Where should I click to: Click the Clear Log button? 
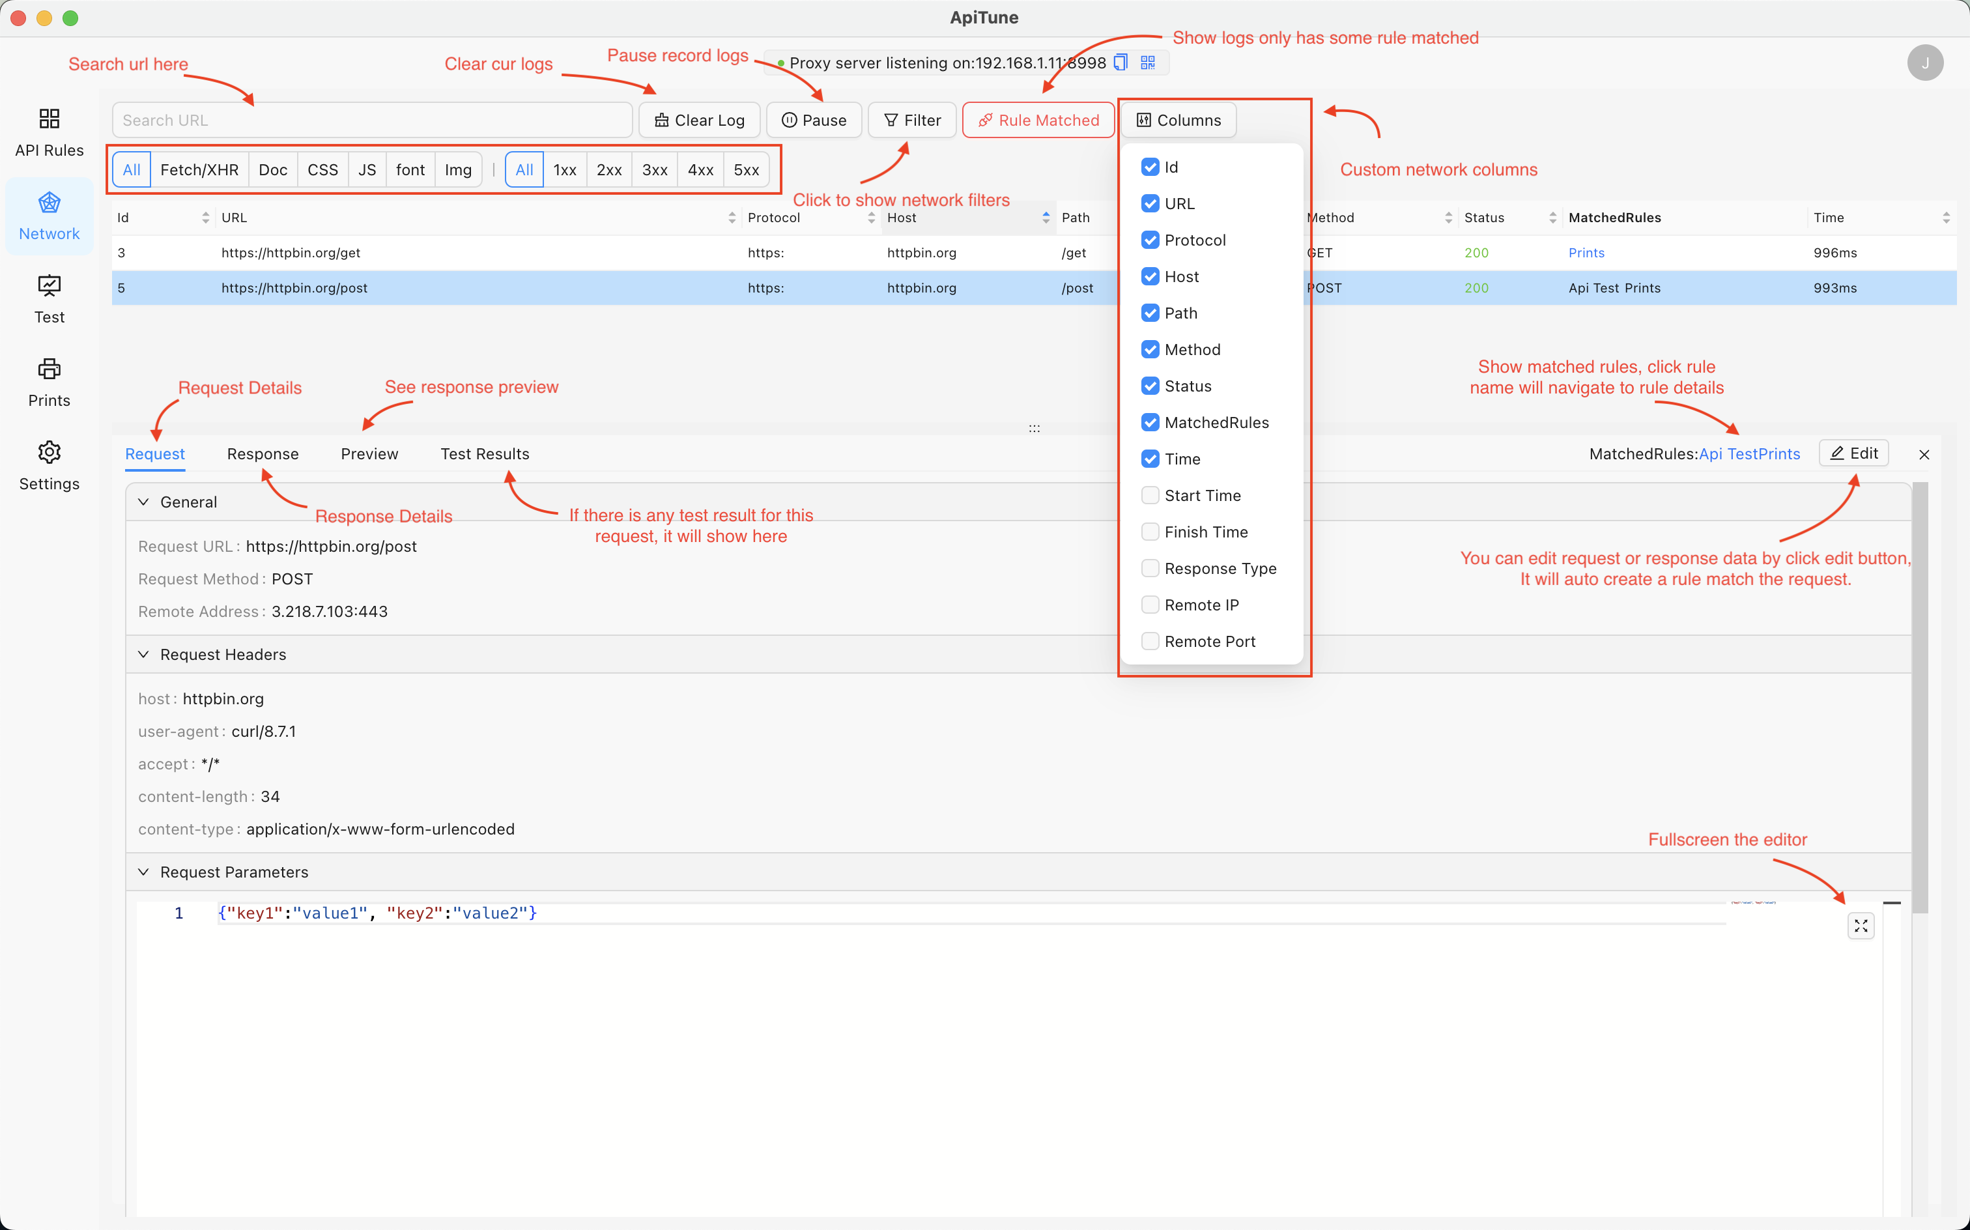click(x=700, y=121)
